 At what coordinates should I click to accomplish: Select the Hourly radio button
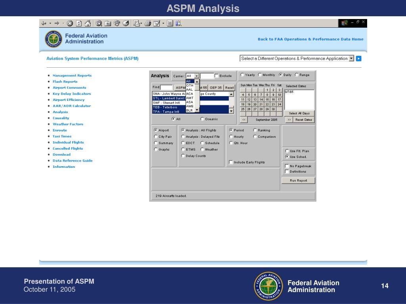point(231,137)
